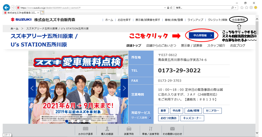262x137 pixels.
Task: Click the smiley feedback icon
Action: (256, 8)
